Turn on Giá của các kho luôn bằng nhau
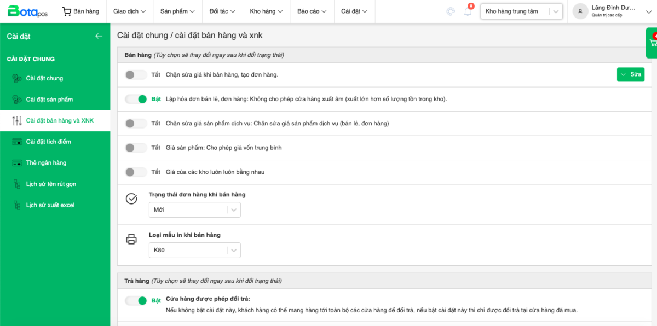The width and height of the screenshot is (657, 326). [136, 172]
